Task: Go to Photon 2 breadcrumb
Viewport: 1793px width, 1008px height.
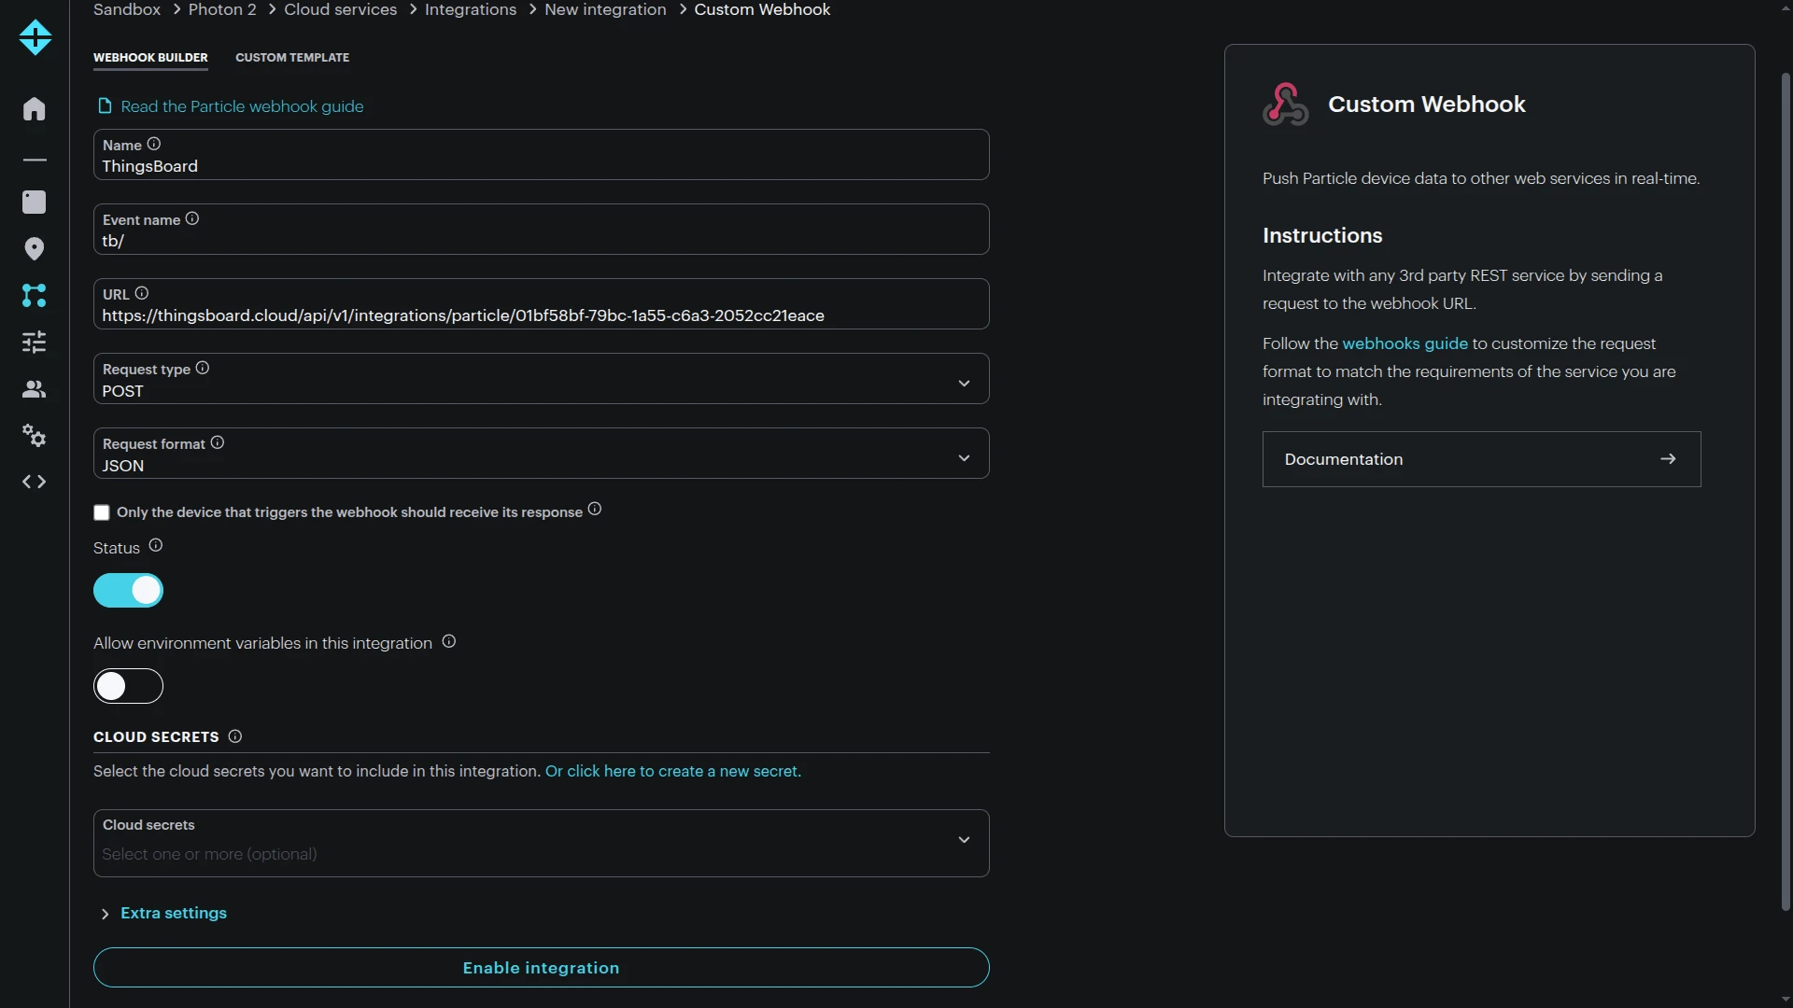Action: (x=222, y=9)
